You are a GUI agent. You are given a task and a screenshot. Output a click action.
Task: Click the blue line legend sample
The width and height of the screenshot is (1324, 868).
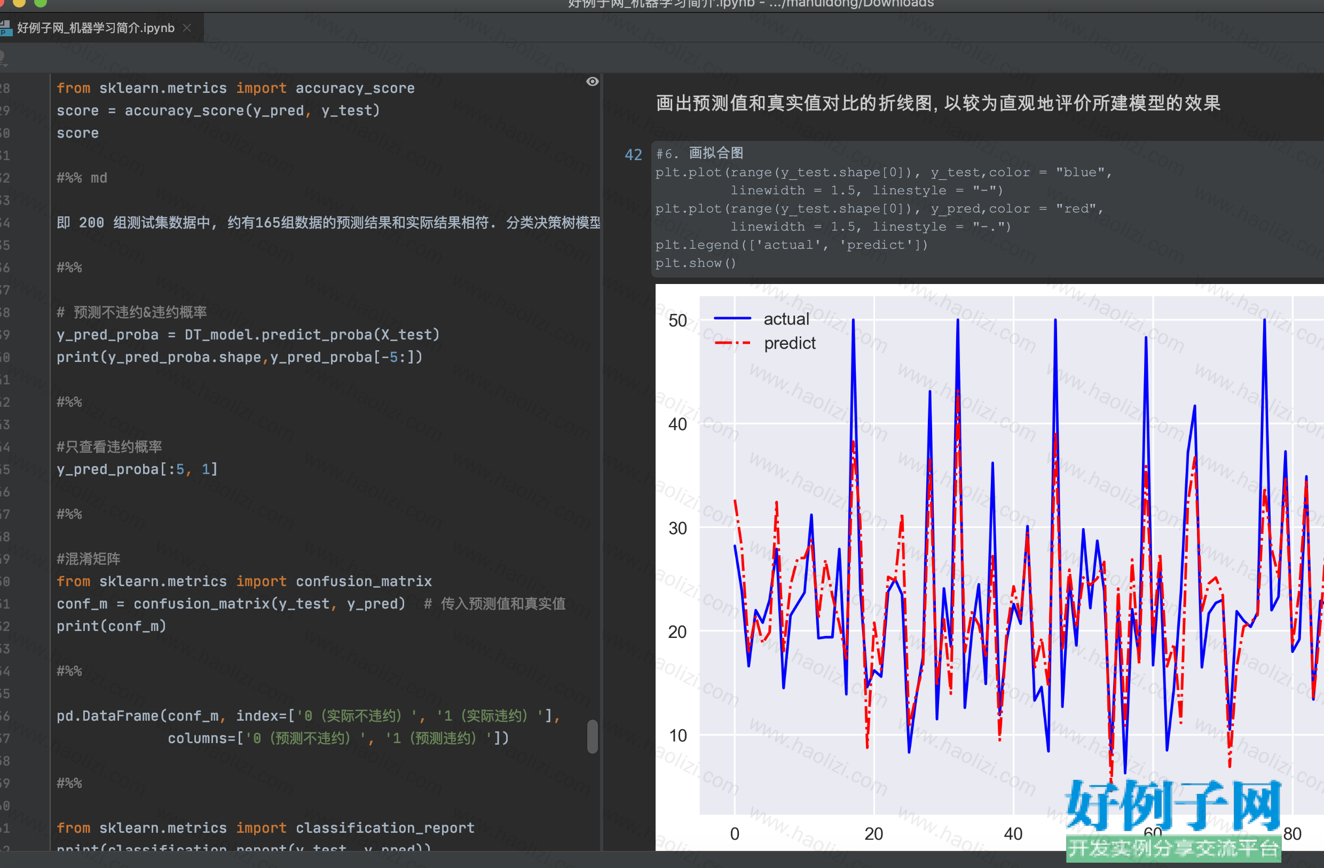732,318
